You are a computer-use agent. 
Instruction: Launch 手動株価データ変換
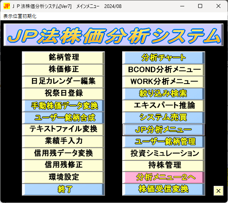tap(63, 105)
